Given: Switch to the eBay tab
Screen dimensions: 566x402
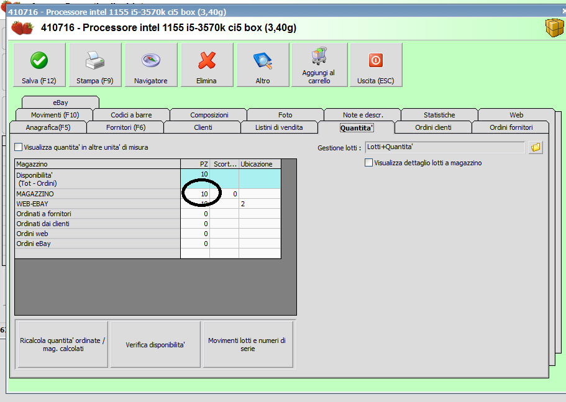Looking at the screenshot, I should coord(60,103).
